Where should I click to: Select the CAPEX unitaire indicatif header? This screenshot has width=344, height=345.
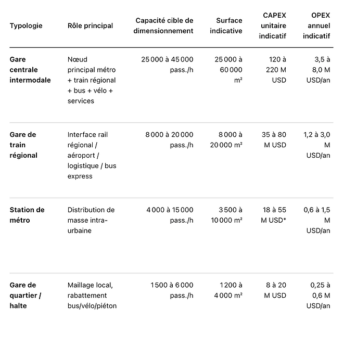click(273, 25)
